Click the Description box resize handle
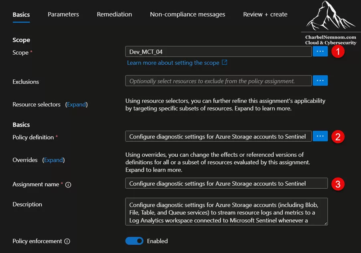Screen dimensions: 361x253 click(326, 223)
